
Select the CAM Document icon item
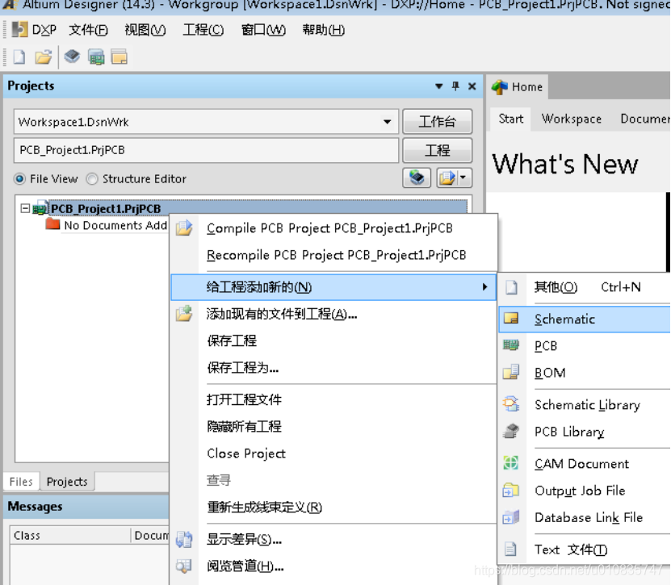click(510, 464)
